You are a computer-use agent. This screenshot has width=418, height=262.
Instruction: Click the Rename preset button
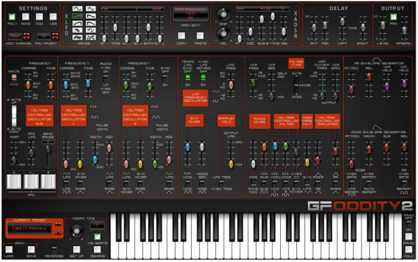point(97,249)
